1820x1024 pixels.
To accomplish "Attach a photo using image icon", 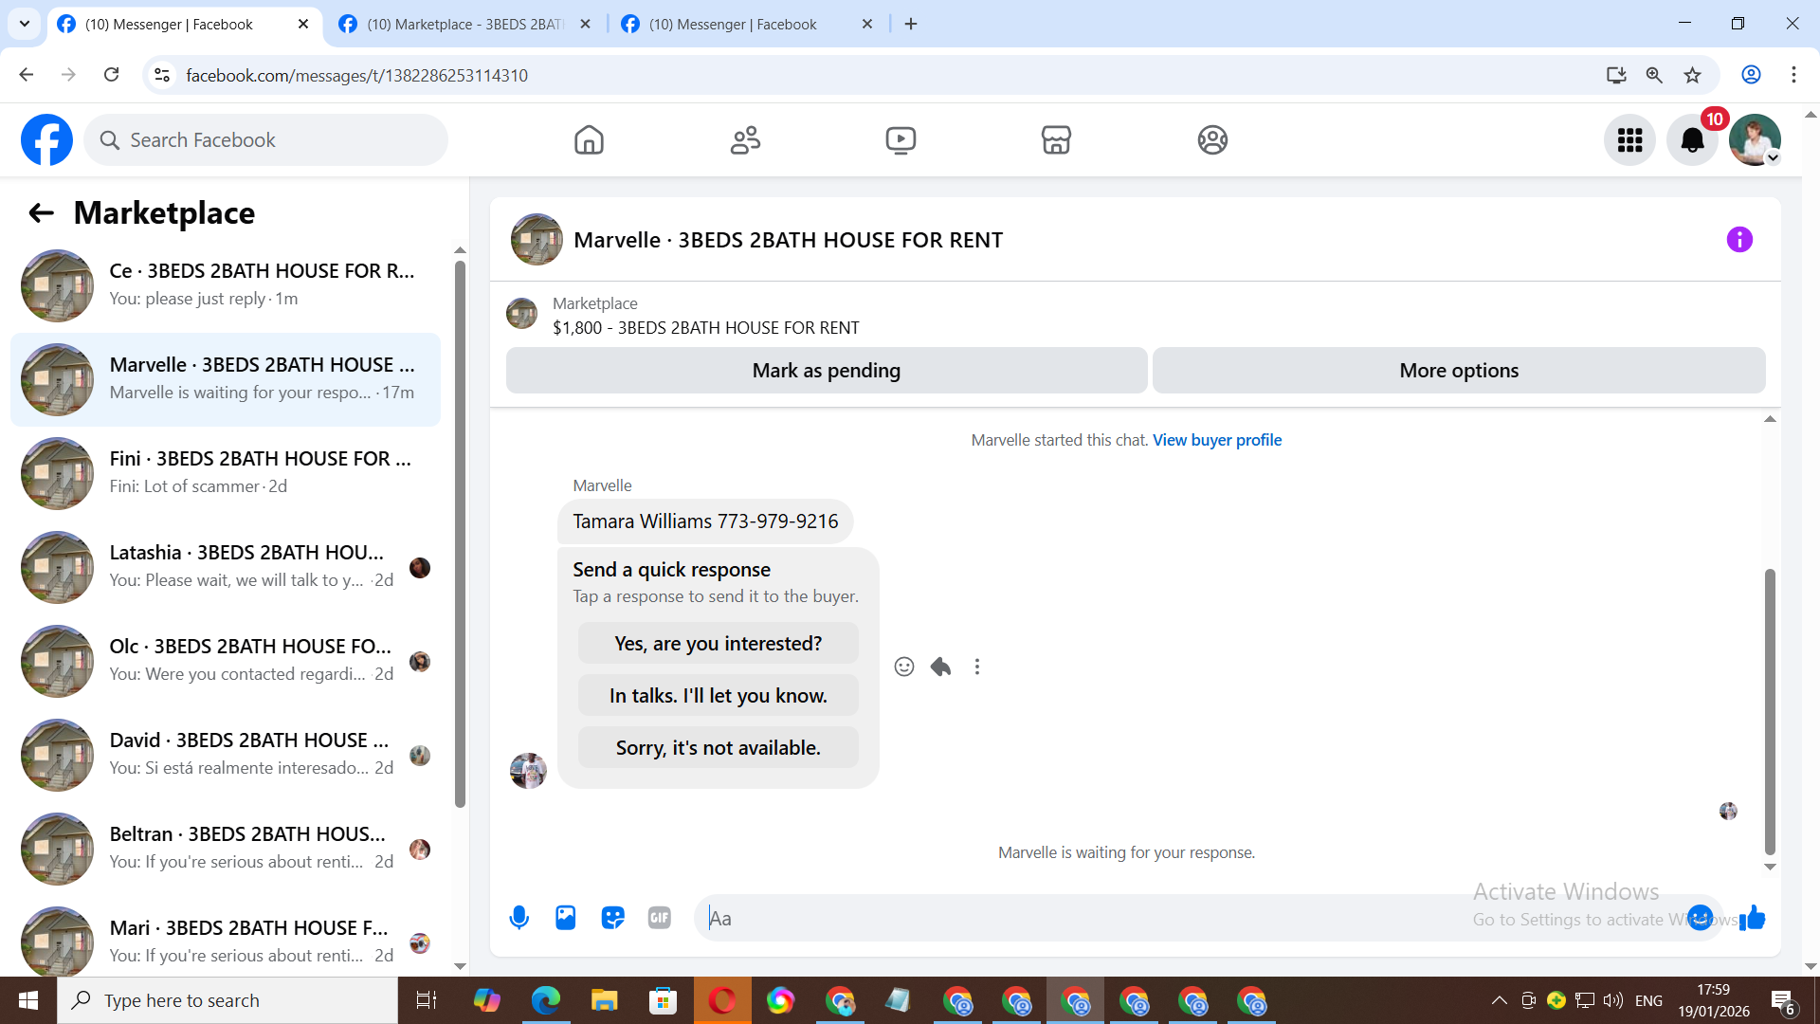I will [x=566, y=918].
